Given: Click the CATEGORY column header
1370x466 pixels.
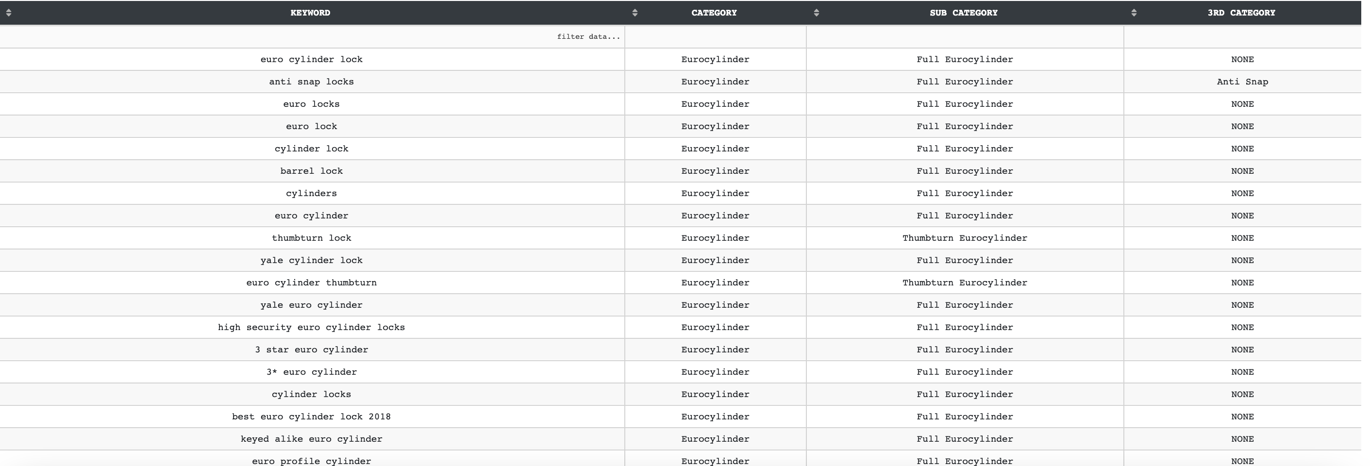Looking at the screenshot, I should click(714, 13).
